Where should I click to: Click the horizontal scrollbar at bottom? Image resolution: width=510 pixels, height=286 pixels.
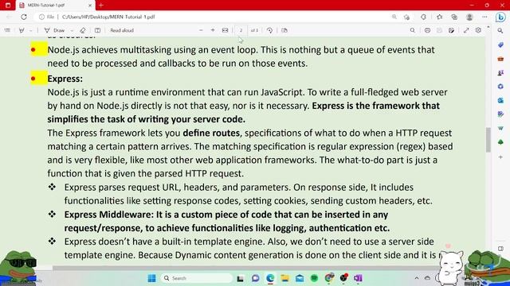[245, 269]
